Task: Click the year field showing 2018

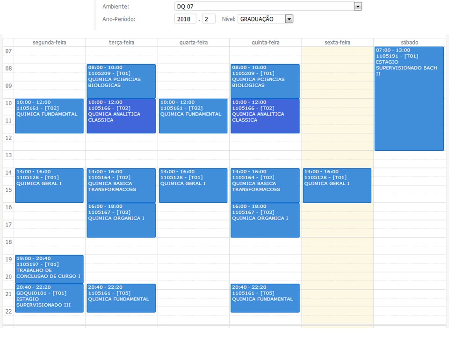Action: 185,19
